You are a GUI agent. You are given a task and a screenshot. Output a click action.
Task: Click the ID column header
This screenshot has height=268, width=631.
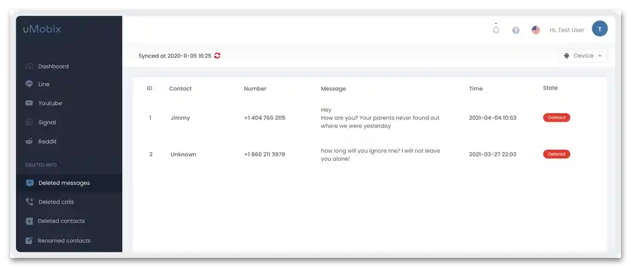click(149, 88)
